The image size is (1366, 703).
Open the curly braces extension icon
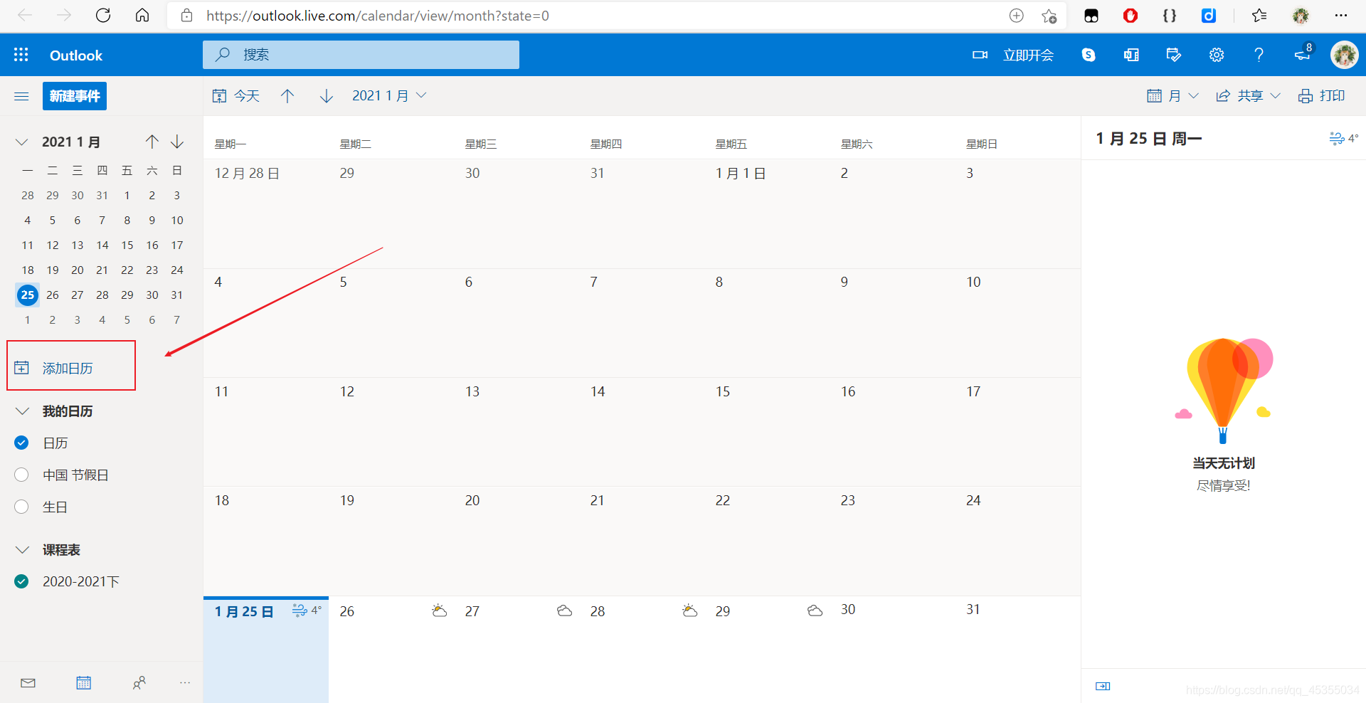tap(1170, 16)
